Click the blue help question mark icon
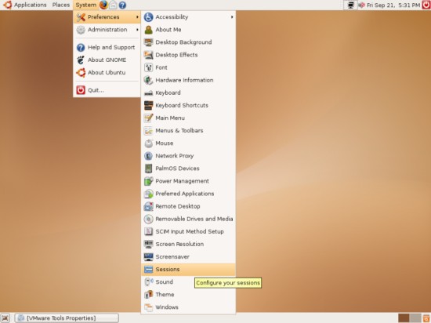 click(x=122, y=5)
